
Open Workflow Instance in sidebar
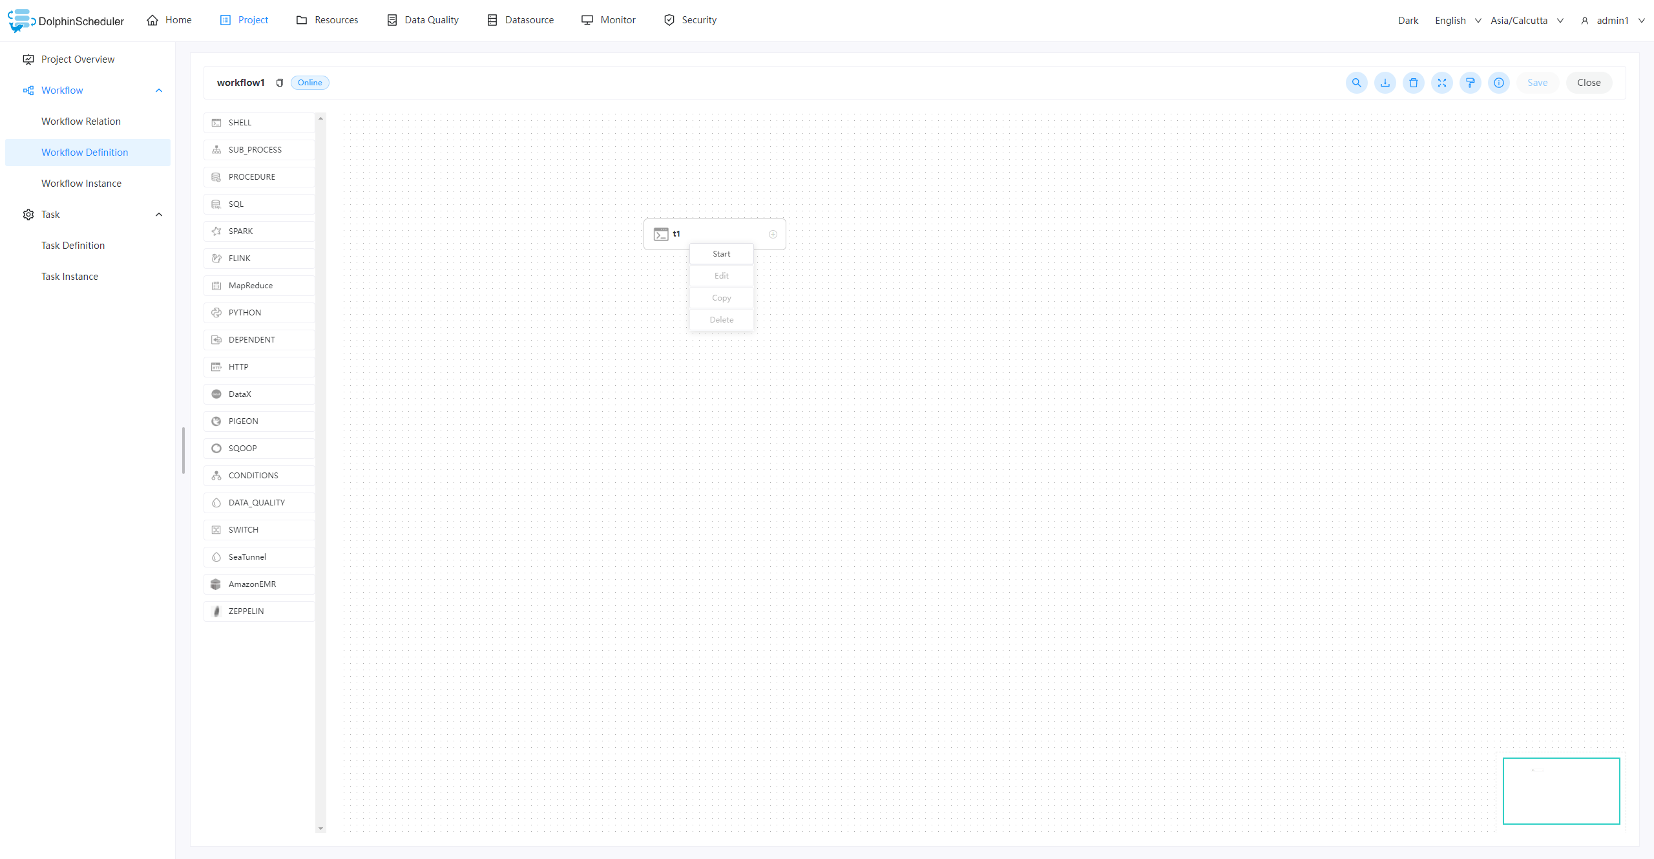(81, 184)
